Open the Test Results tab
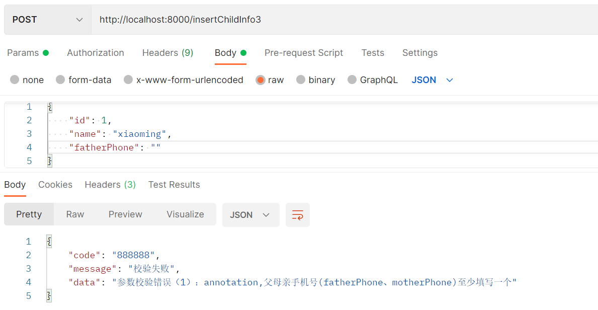The height and width of the screenshot is (310, 598). pos(174,185)
